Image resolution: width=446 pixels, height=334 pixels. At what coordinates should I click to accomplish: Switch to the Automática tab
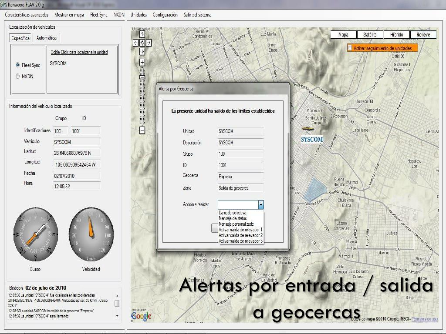tap(46, 38)
